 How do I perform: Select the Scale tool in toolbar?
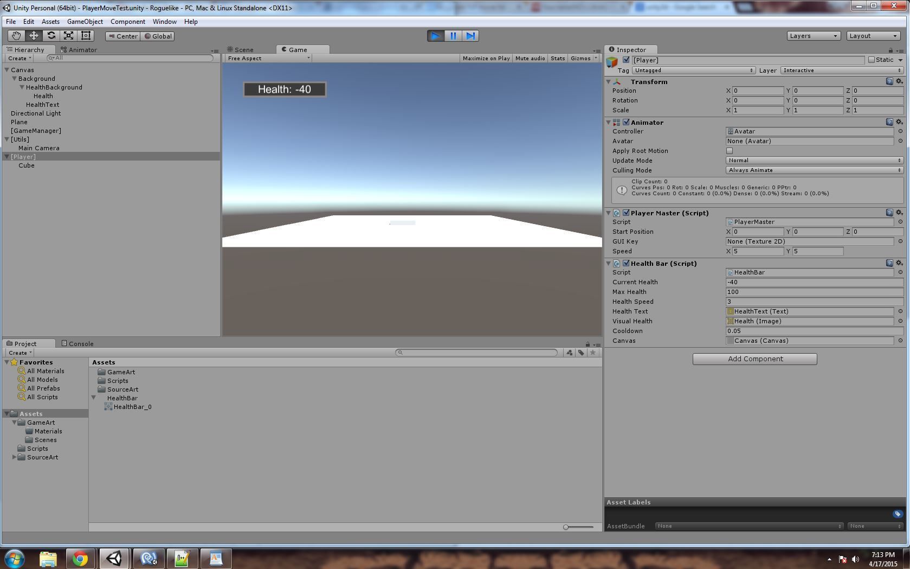coord(68,36)
